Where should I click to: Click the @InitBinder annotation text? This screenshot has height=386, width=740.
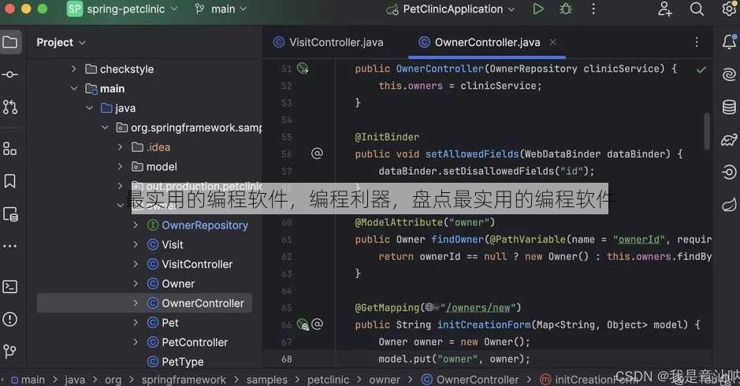click(387, 137)
